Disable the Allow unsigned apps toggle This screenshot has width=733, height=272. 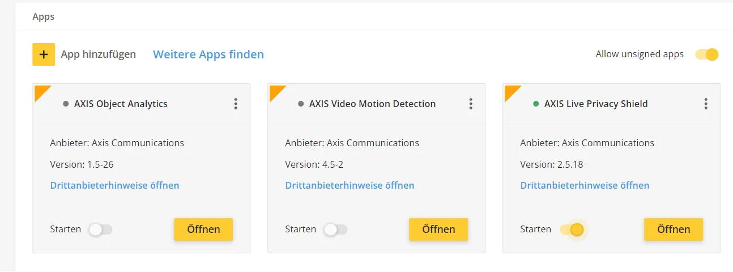707,54
